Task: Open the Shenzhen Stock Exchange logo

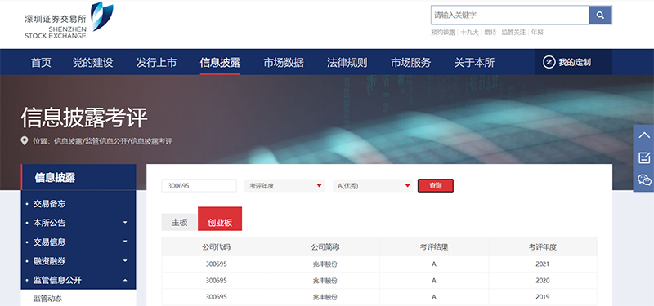Action: click(69, 20)
